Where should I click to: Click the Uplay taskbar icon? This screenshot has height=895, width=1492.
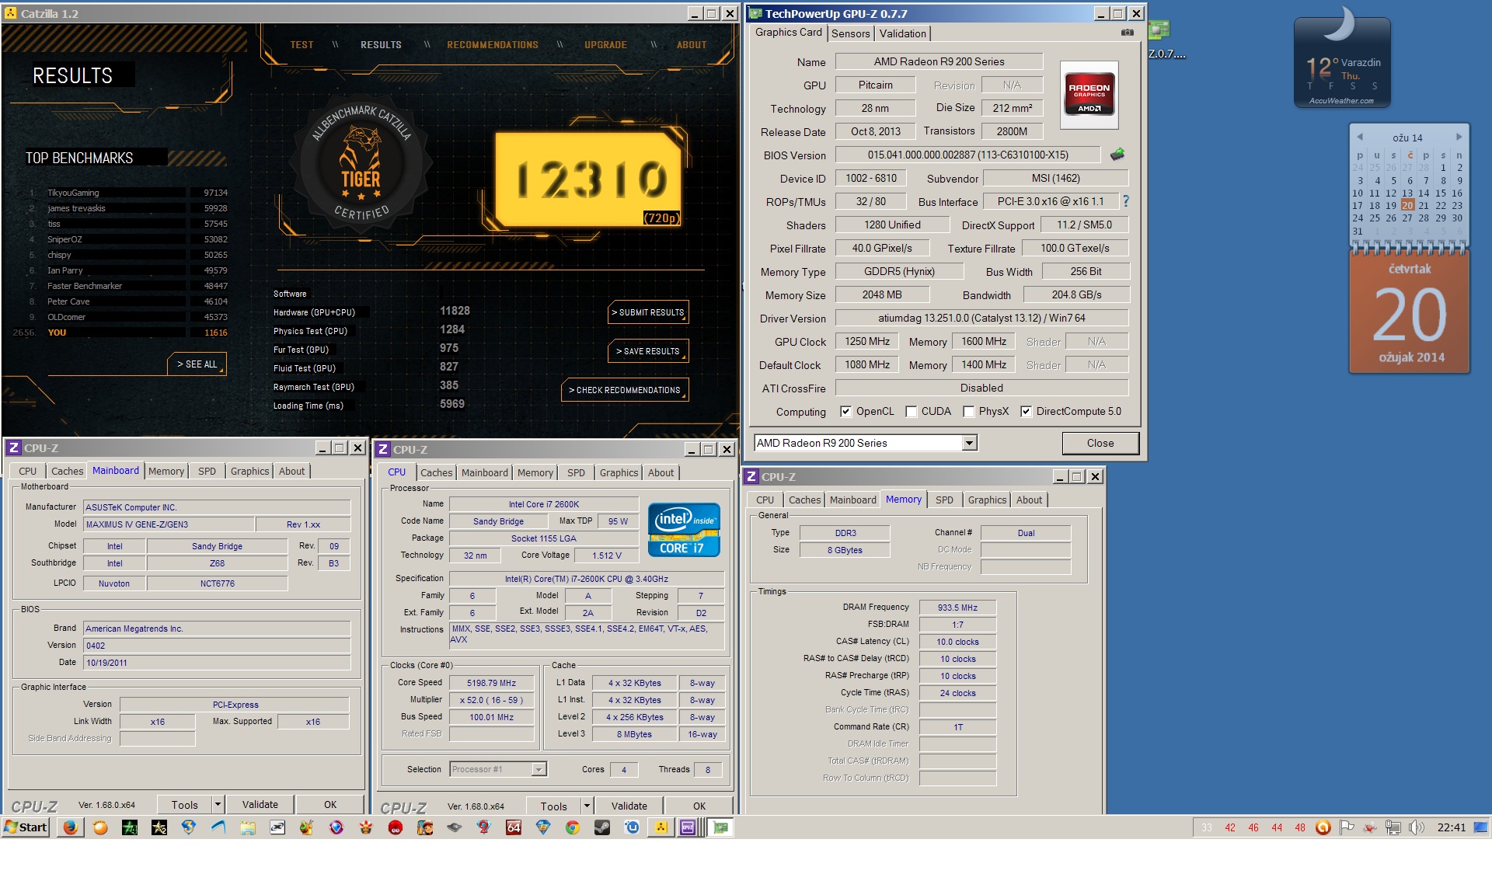pos(632,827)
